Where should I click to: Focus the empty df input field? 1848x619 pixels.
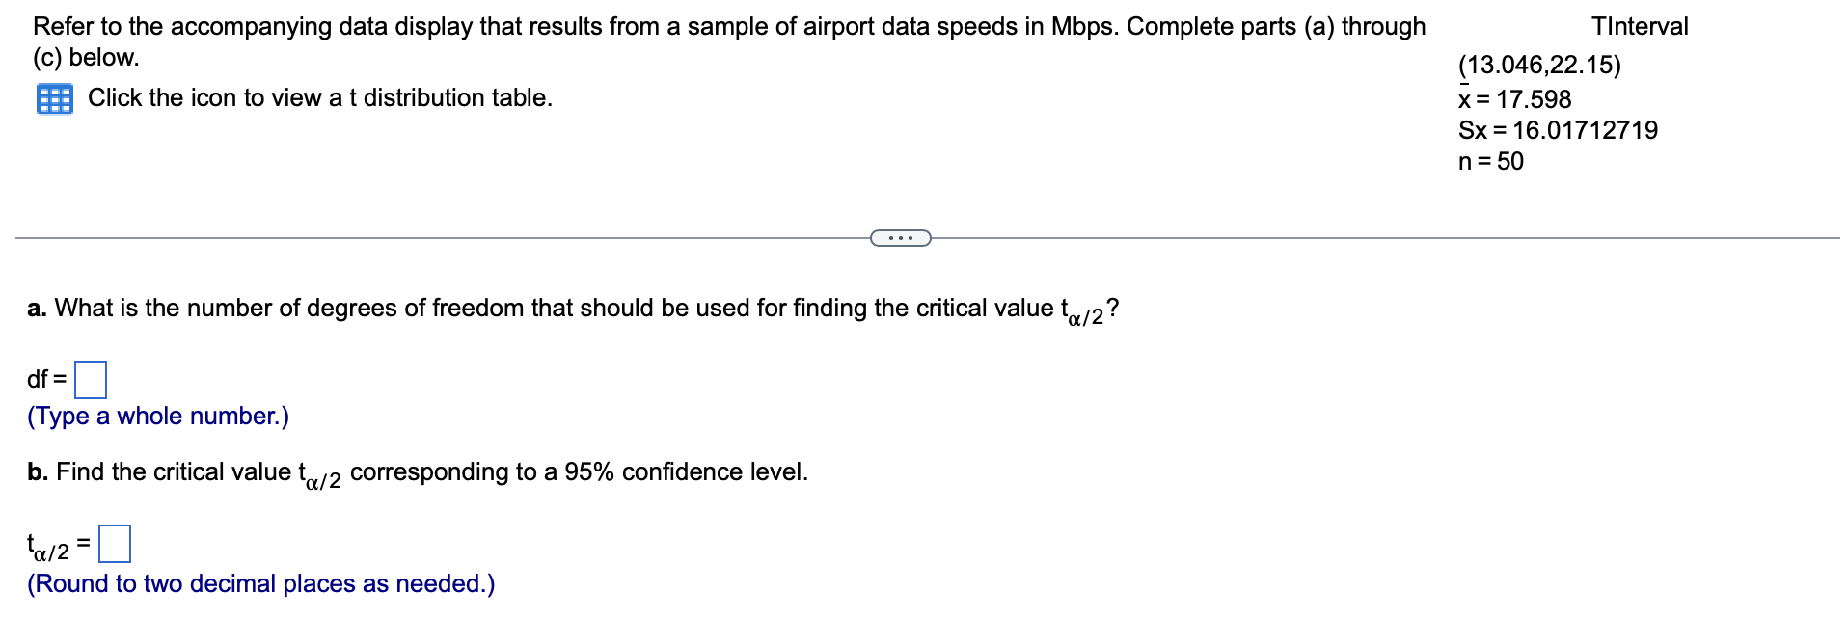(93, 381)
